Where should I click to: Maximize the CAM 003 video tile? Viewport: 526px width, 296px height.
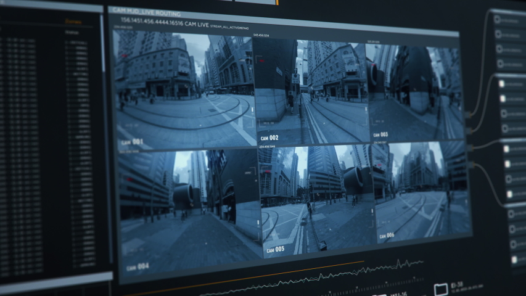414,92
